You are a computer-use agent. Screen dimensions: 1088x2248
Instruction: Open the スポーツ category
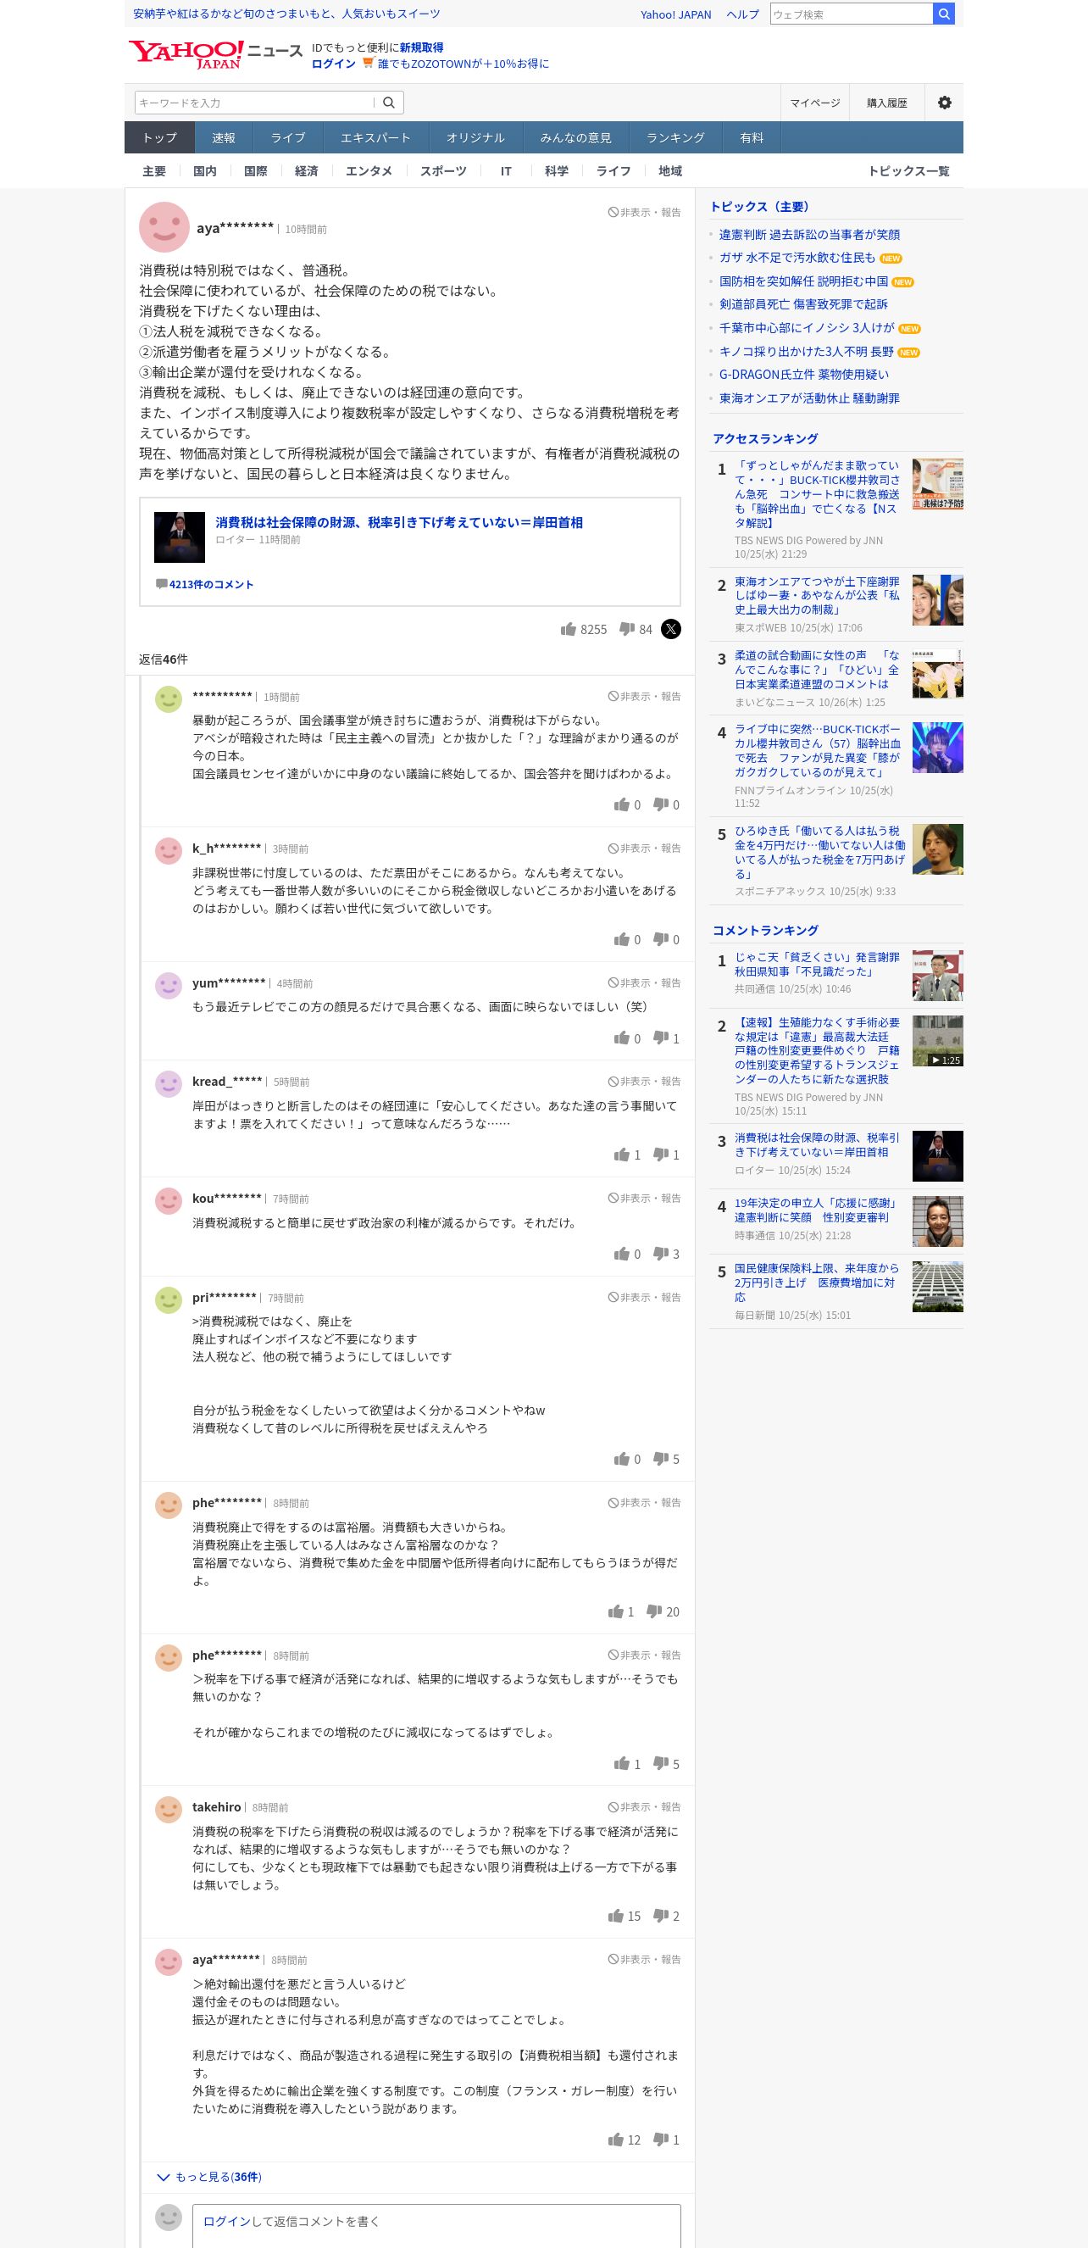pos(443,171)
